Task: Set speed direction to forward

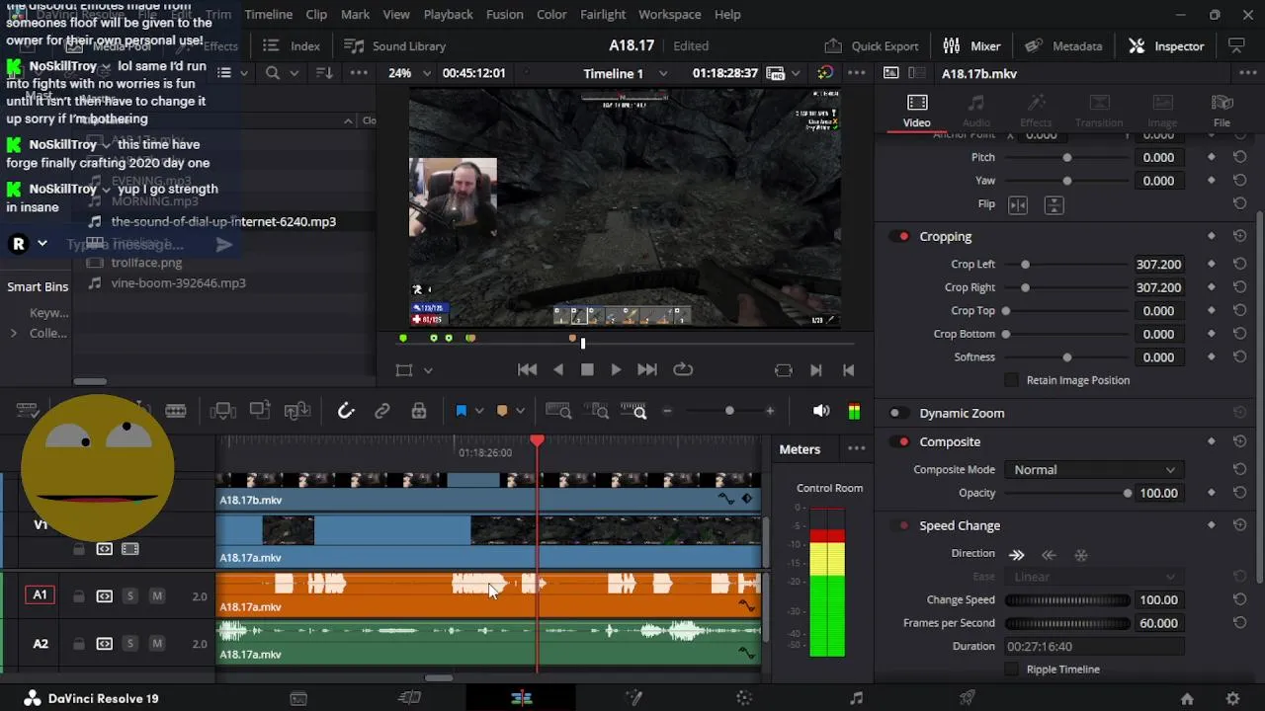Action: pos(1016,554)
